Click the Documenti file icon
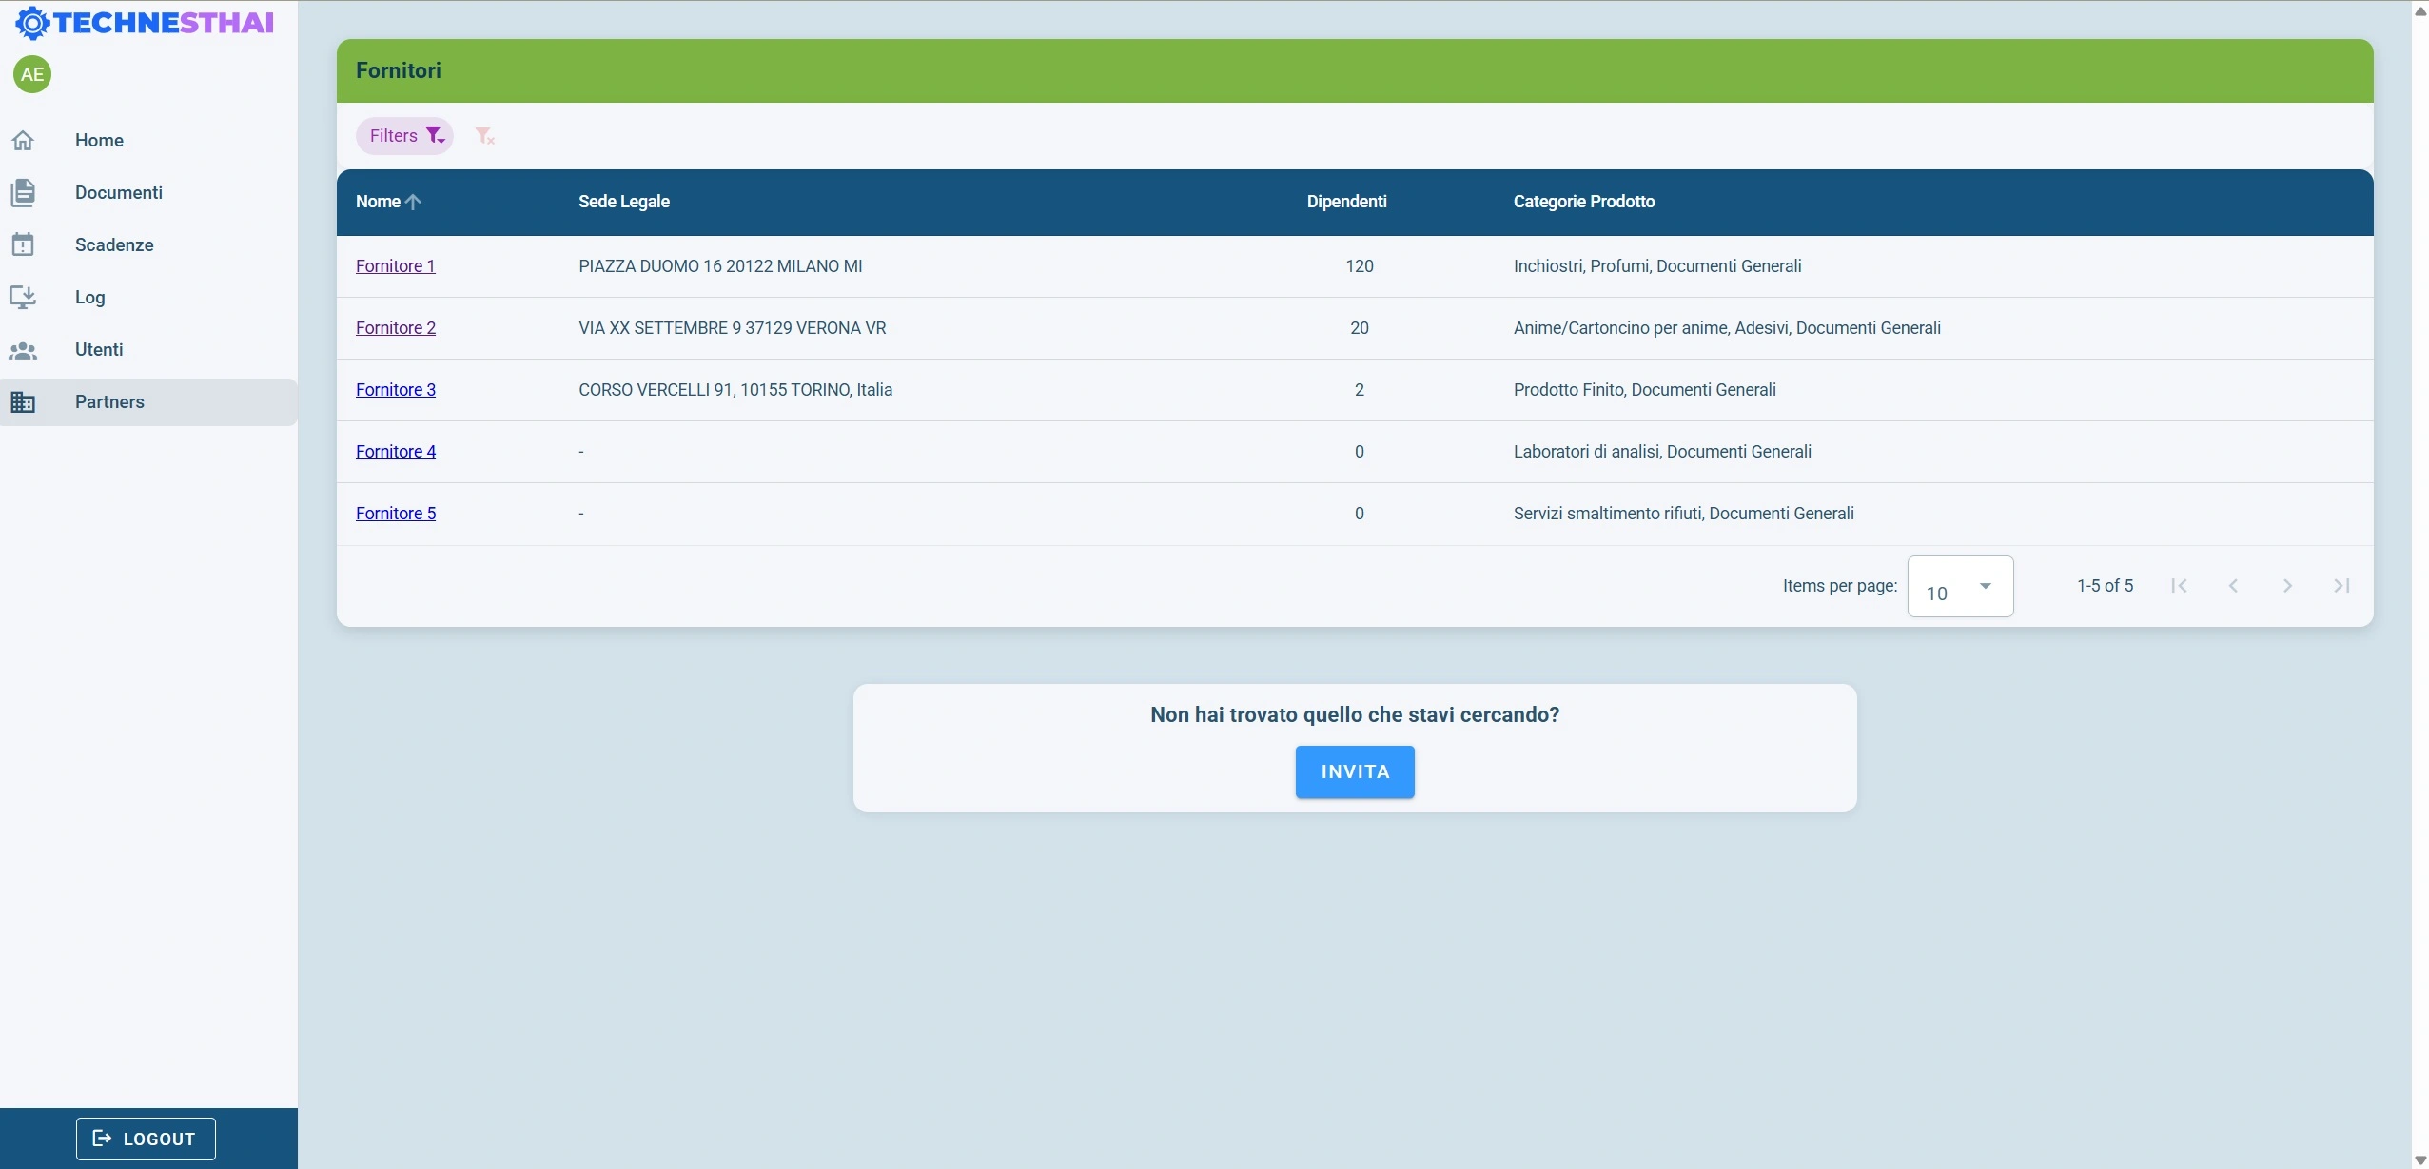Viewport: 2429px width, 1169px height. click(23, 193)
